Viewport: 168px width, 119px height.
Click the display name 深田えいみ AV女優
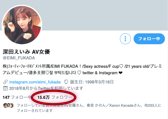pyautogui.click(x=26, y=52)
